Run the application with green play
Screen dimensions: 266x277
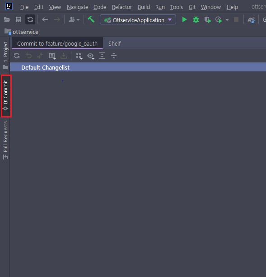[184, 19]
